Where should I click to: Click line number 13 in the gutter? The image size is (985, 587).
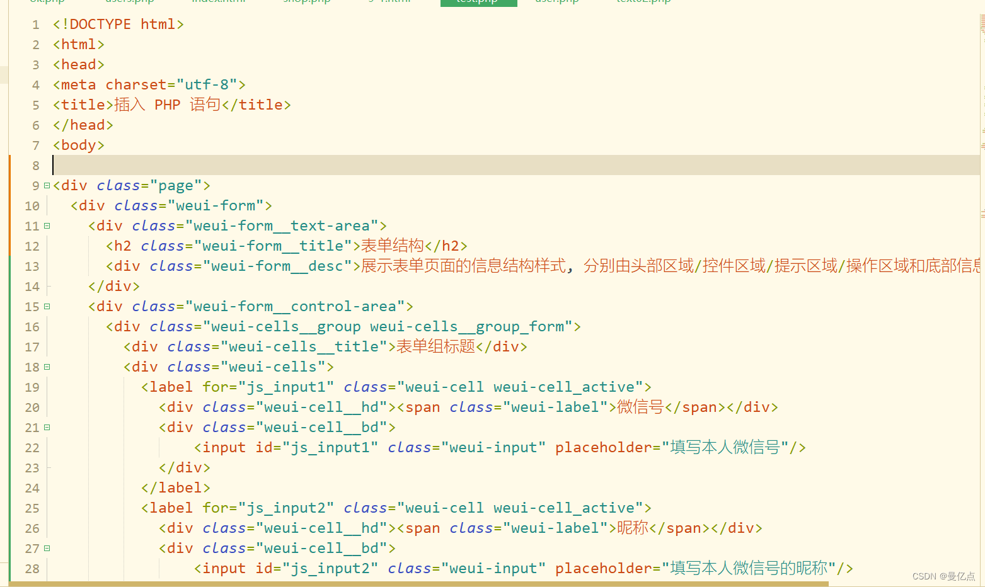32,266
